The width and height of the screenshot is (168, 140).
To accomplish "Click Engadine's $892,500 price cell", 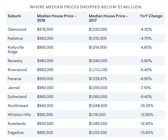I will [x=45, y=132].
